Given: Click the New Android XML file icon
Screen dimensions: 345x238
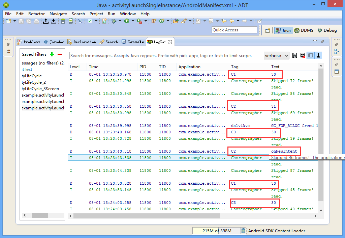Looking at the screenshot, I should [x=104, y=21].
